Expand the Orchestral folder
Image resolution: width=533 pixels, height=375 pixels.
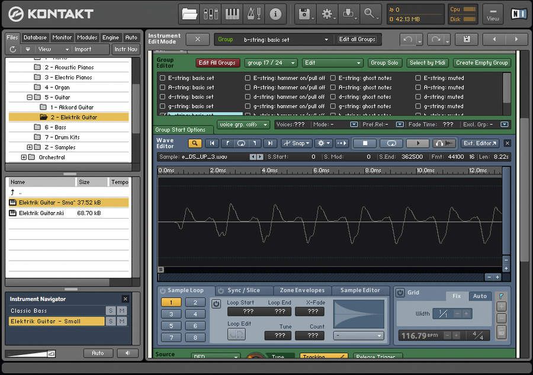24,158
